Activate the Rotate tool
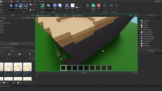This screenshot has width=162, height=91. (26, 6)
